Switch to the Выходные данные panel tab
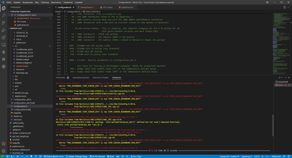This screenshot has width=292, height=158. (81, 77)
